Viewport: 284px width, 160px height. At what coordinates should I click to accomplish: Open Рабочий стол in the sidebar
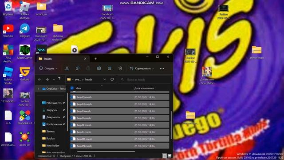click(x=53, y=103)
